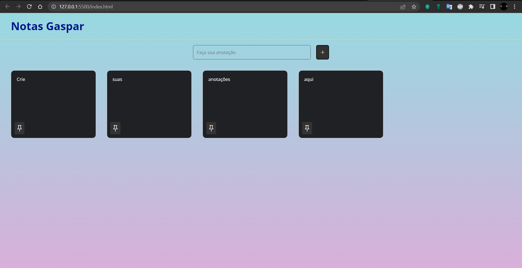
Task: Pin the "anotações" note
Action: 211,128
